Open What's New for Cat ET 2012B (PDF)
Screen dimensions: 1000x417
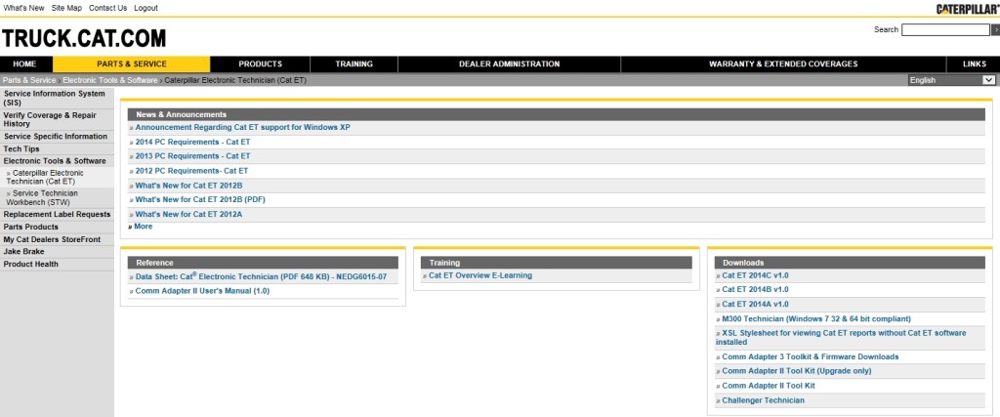click(200, 199)
